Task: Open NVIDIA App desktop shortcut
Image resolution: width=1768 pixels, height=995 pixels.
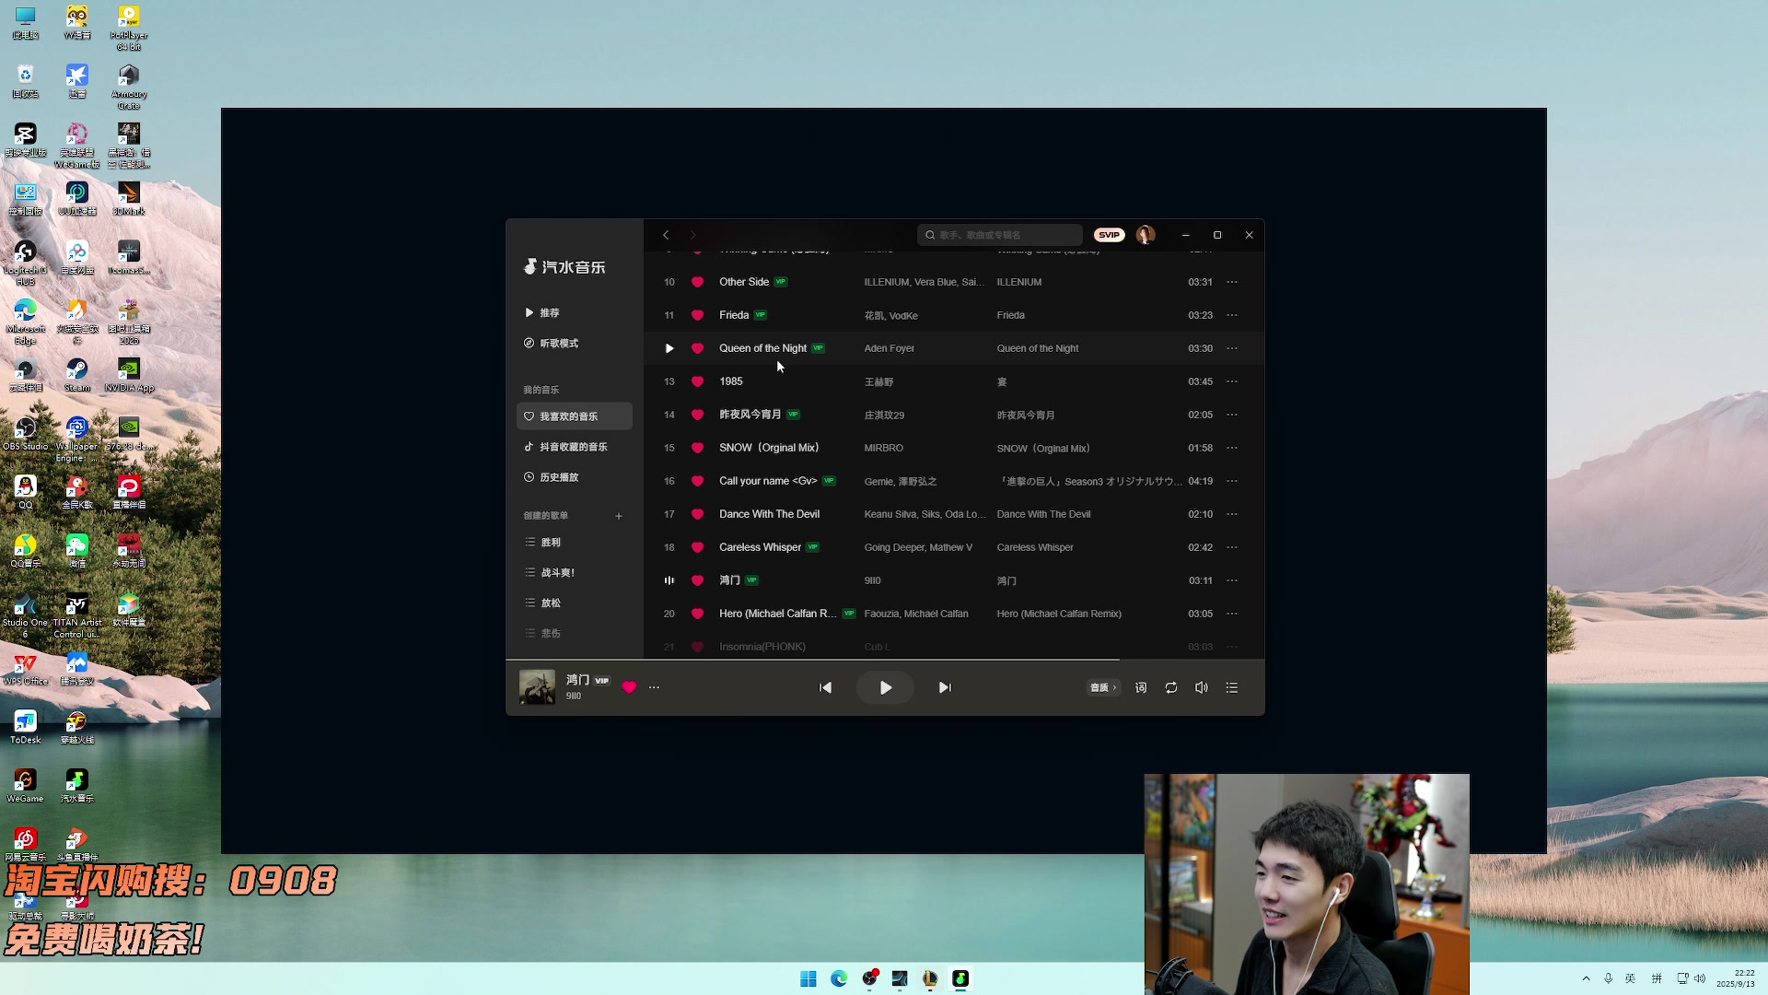Action: click(x=129, y=375)
